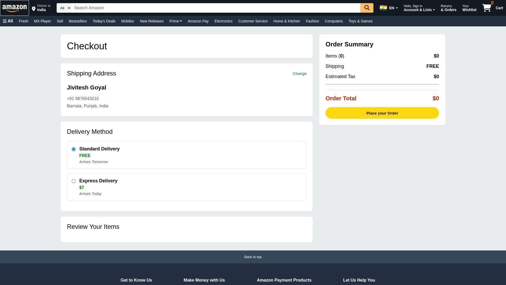This screenshot has width=506, height=285.
Task: Open New Releases
Action: click(152, 21)
